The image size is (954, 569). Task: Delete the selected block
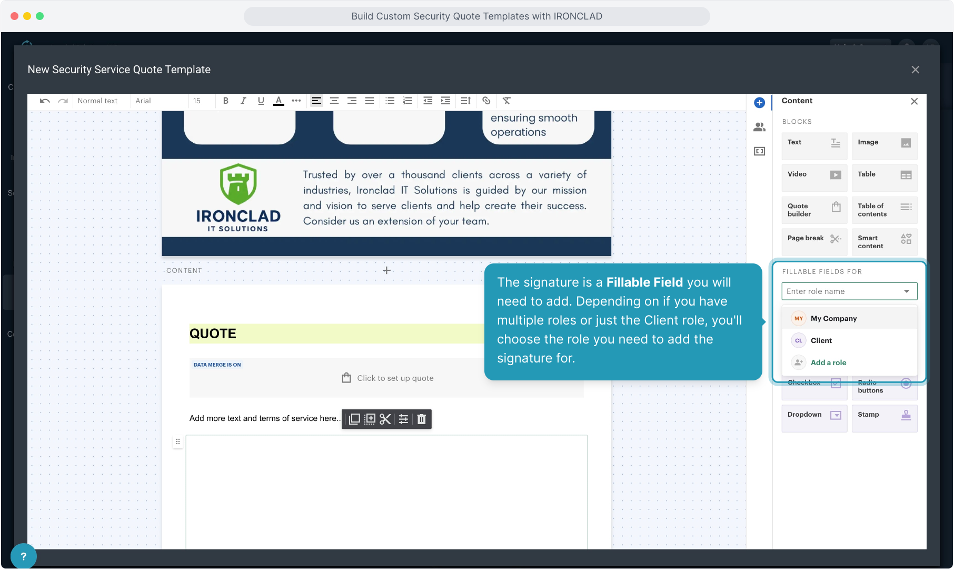pos(422,419)
